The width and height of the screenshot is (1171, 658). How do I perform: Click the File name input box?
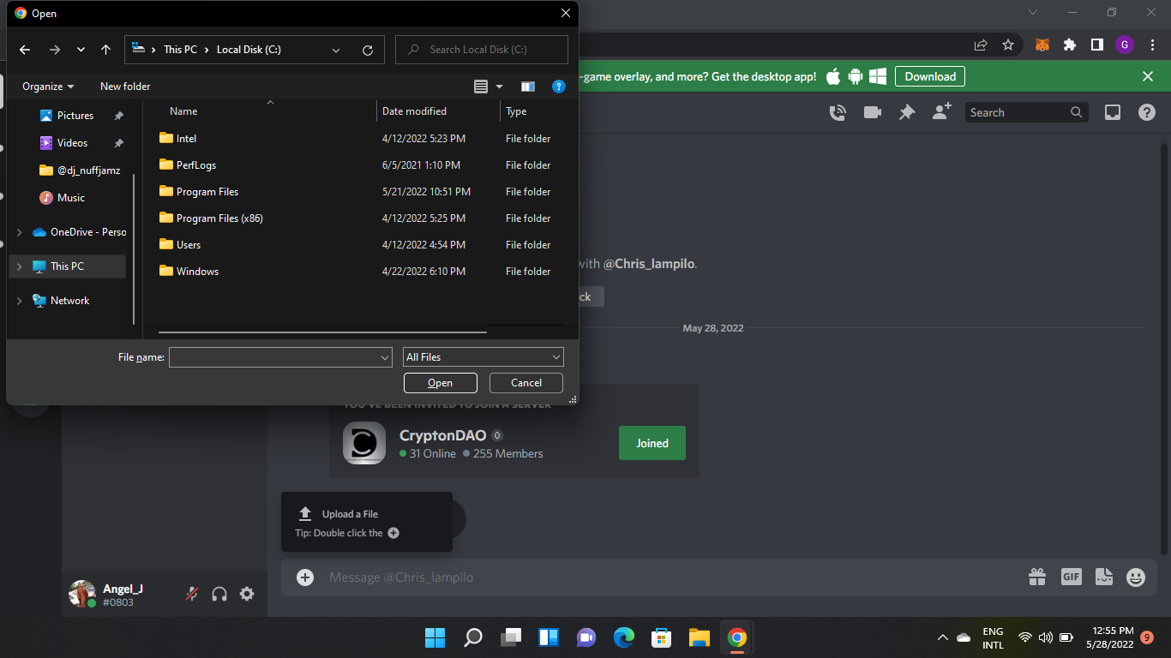273,357
